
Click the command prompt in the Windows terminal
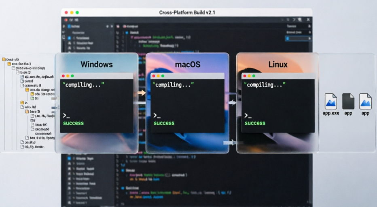[x=66, y=116]
